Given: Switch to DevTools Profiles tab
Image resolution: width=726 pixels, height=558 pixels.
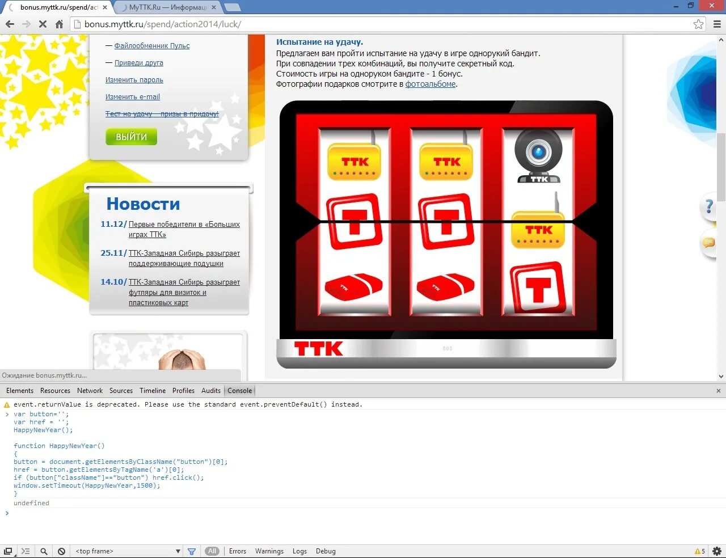Looking at the screenshot, I should [183, 391].
